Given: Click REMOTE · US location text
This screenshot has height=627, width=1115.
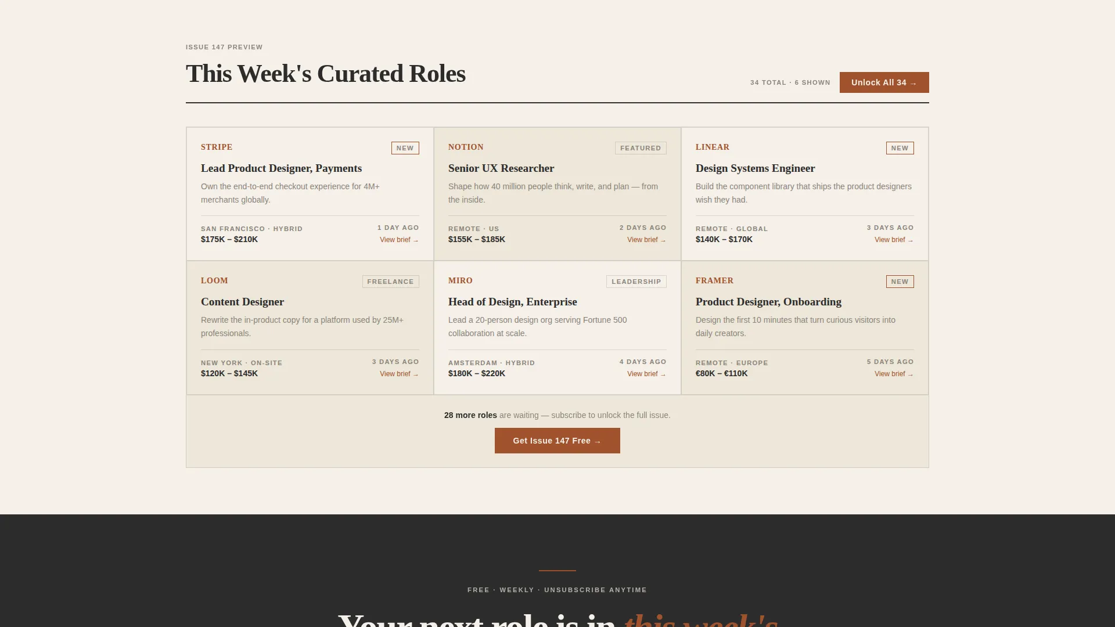Looking at the screenshot, I should tap(474, 229).
